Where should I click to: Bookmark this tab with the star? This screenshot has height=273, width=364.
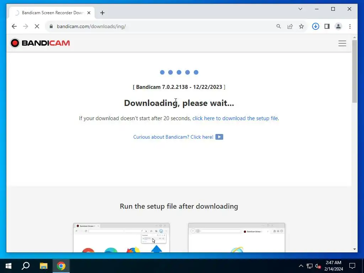point(301,26)
